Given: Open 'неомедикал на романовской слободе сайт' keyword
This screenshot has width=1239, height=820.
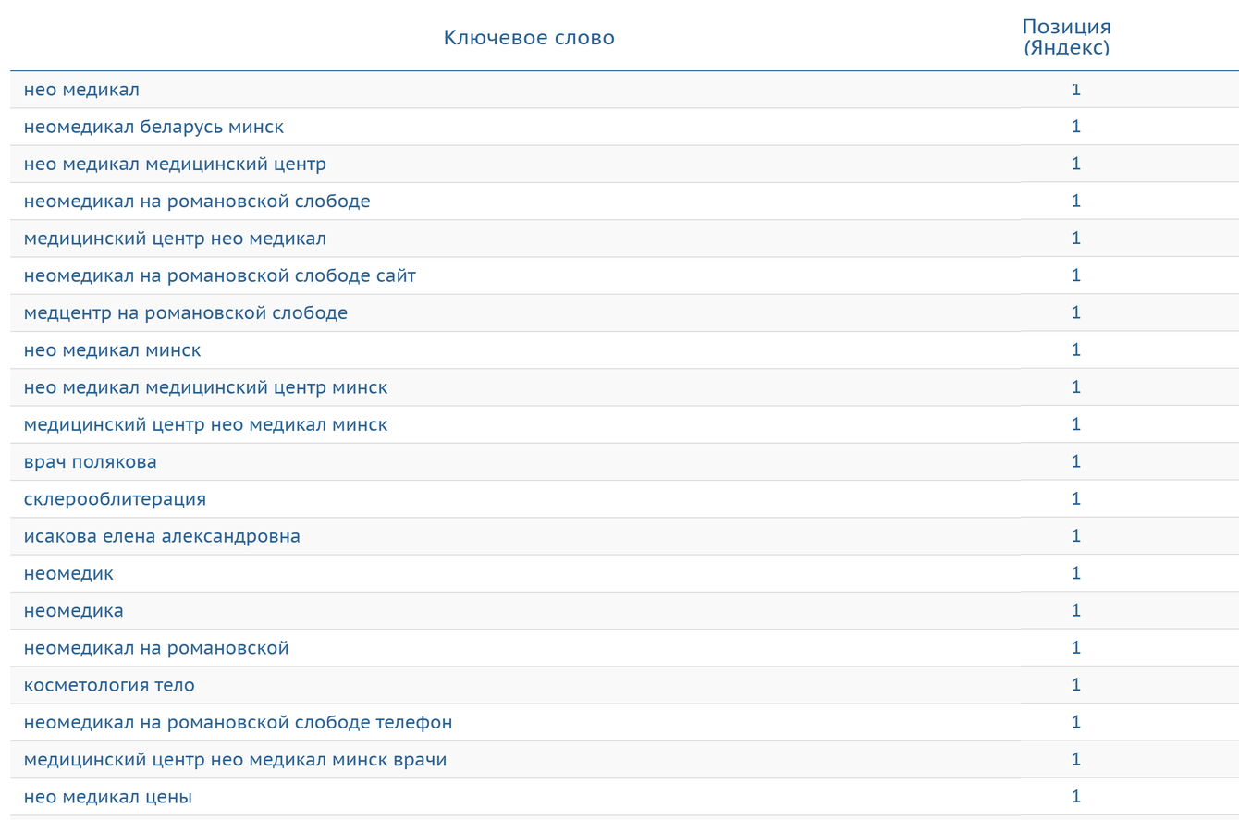Looking at the screenshot, I should pos(220,275).
